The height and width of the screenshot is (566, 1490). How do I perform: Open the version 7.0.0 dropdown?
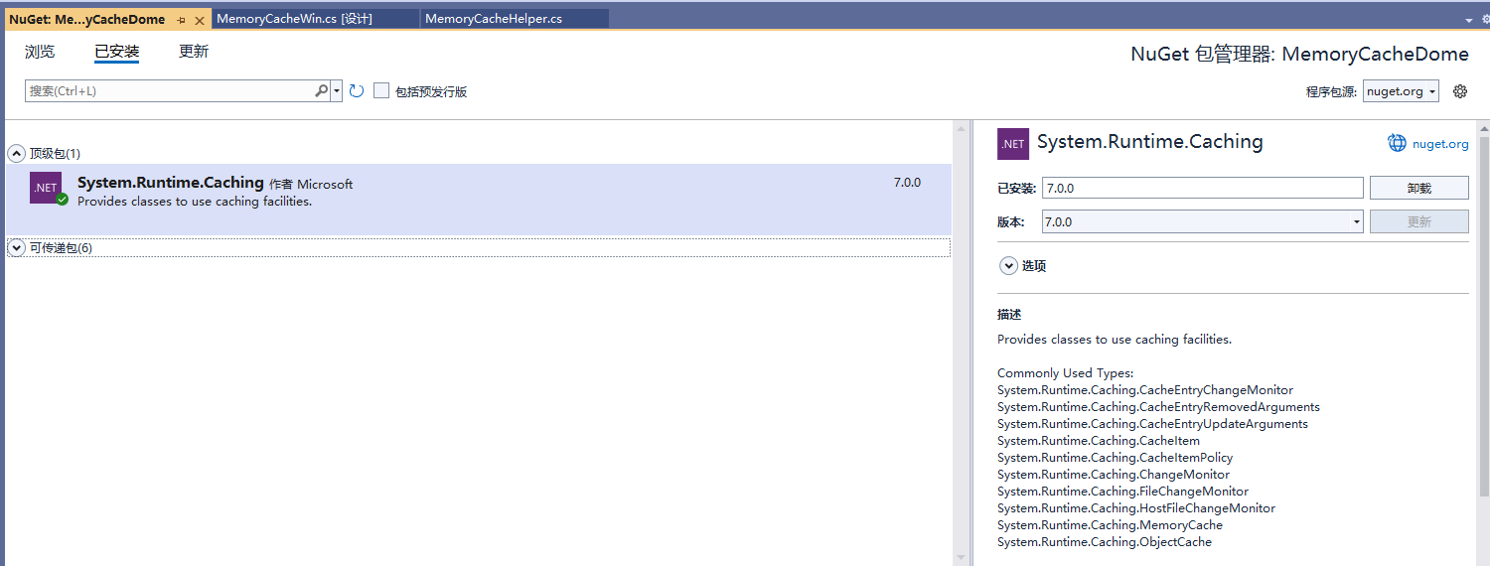tap(1202, 222)
